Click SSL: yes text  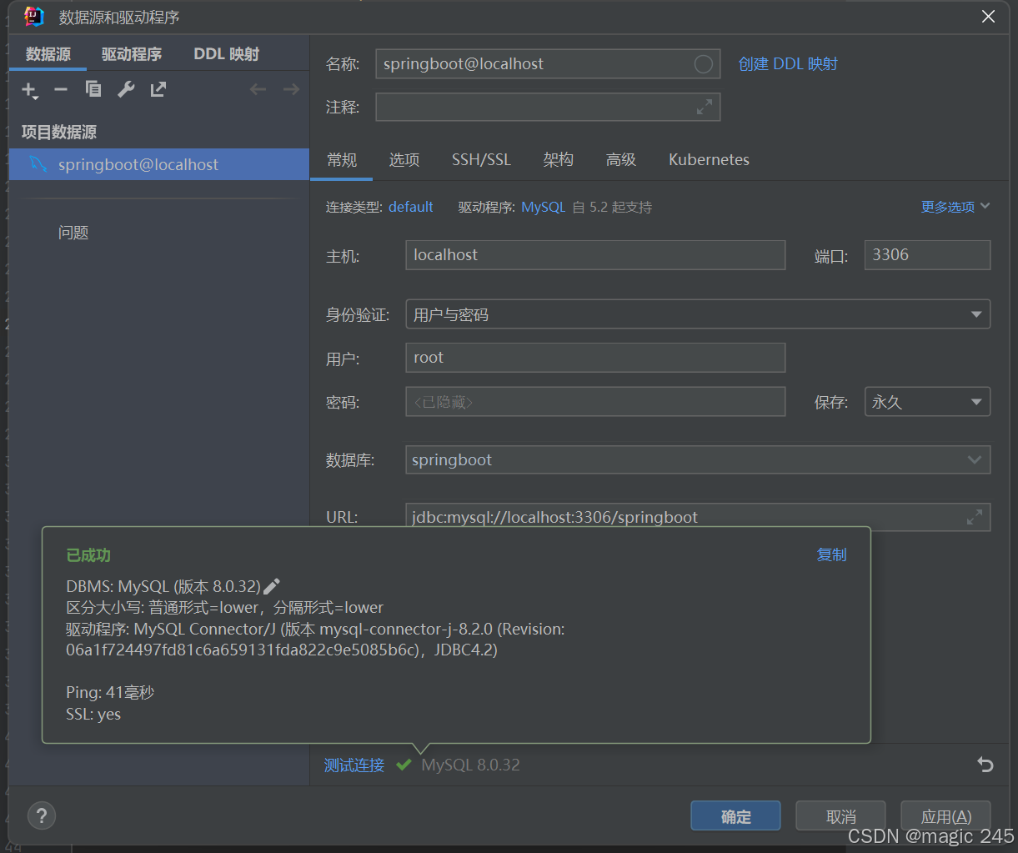93,714
